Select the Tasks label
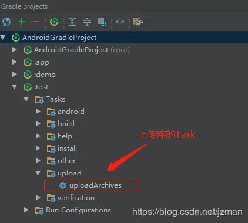Viewport: 248px width, 223px height. coord(55,99)
